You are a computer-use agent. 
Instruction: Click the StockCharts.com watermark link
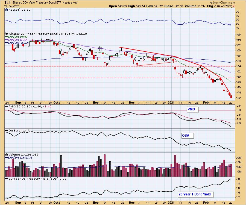coord(222,2)
